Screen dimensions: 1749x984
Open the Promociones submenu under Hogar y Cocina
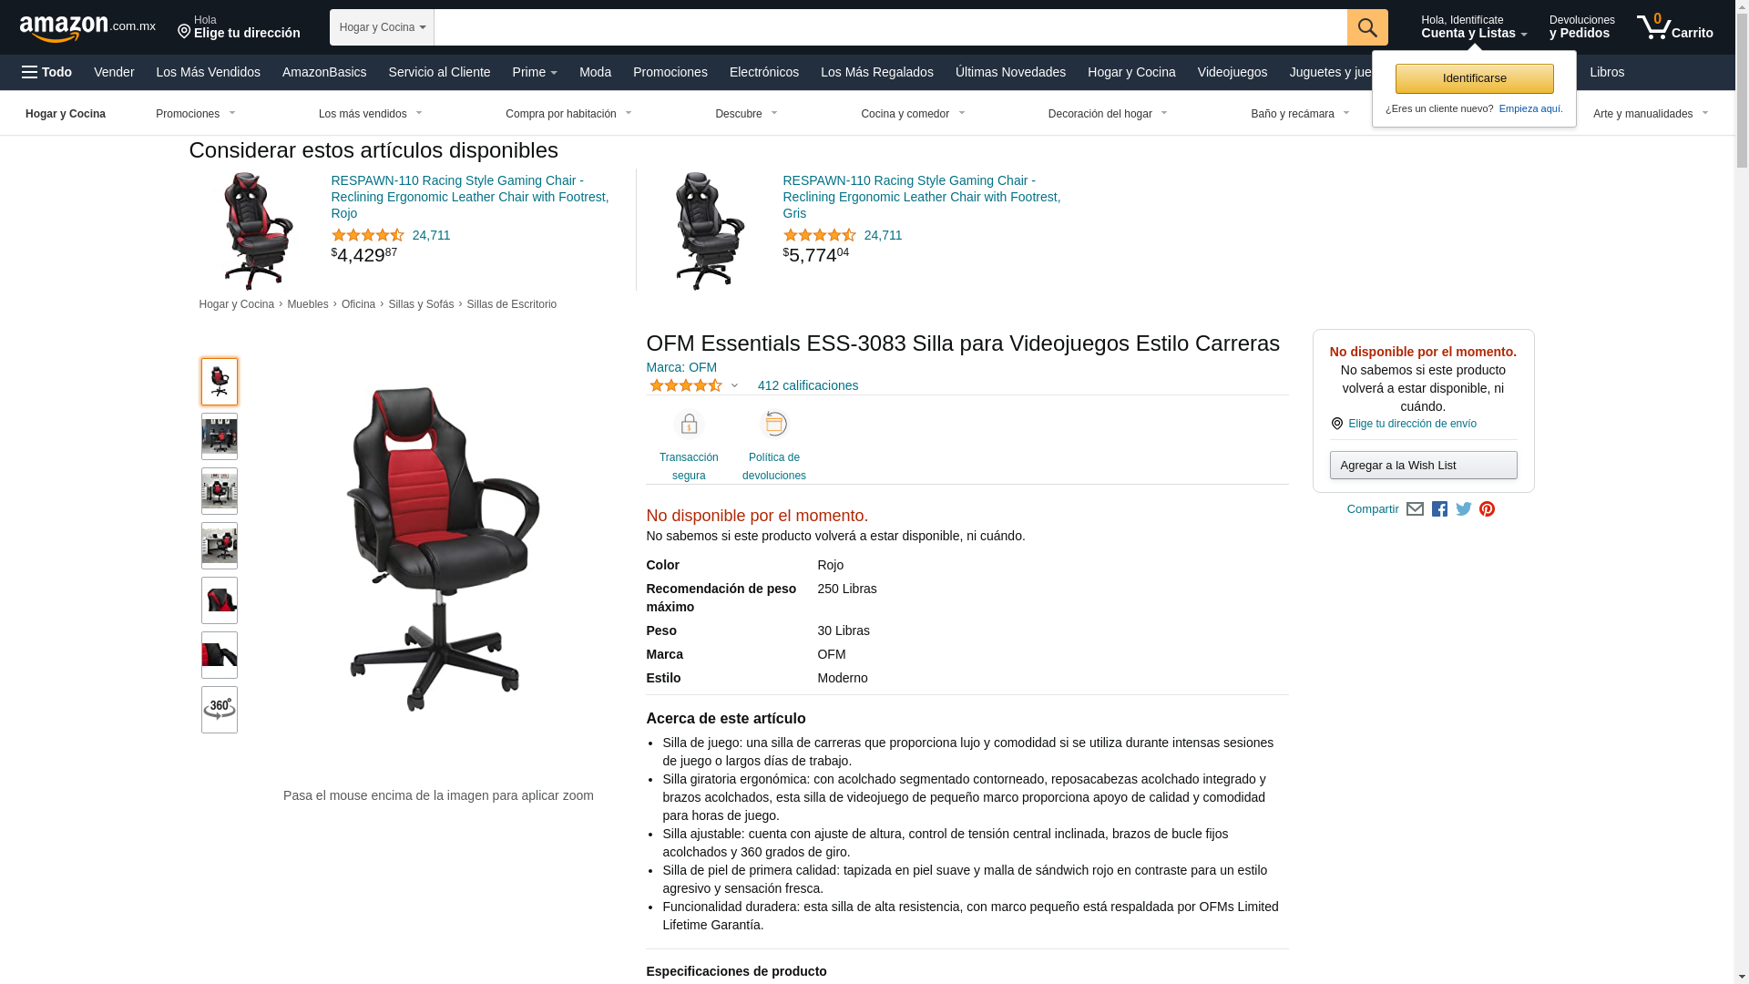(x=196, y=114)
